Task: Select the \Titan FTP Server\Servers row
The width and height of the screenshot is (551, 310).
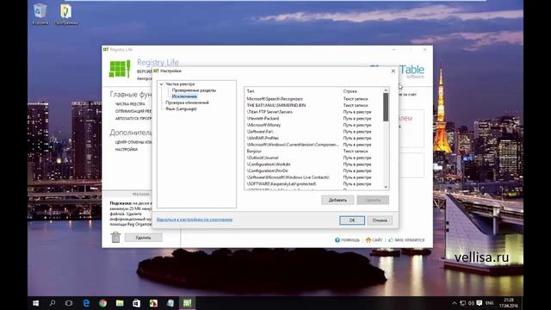Action: tap(313, 112)
